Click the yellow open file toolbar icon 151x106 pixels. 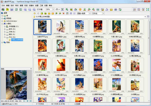[7, 9]
